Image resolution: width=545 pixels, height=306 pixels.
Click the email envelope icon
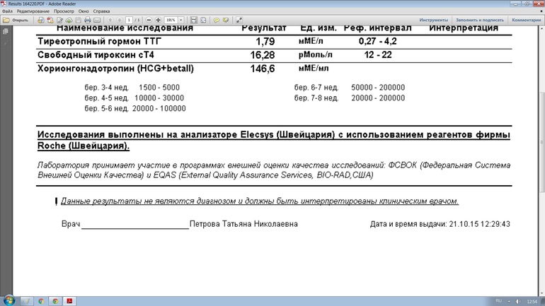[x=96, y=20]
